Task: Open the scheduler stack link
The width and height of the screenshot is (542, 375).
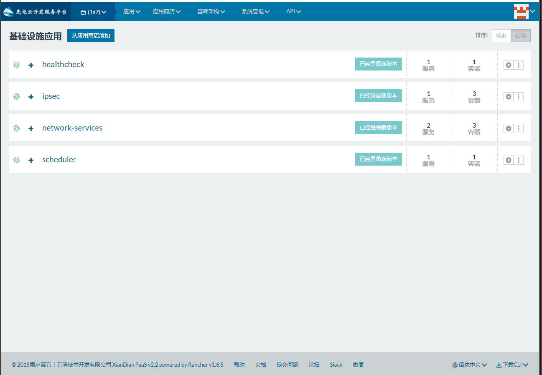Action: 59,160
